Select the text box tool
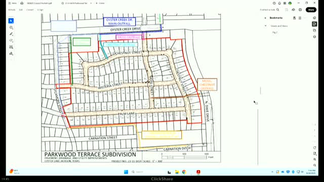 (11, 47)
